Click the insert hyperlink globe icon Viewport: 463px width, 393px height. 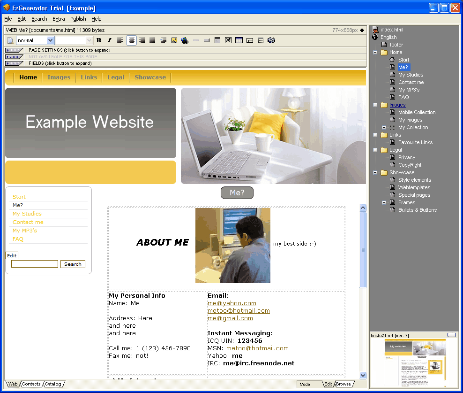click(x=185, y=40)
